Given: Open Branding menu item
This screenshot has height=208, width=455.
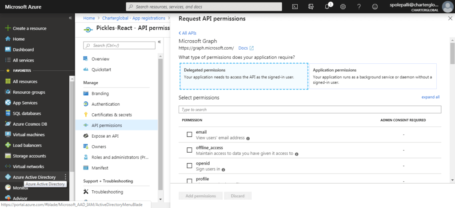Looking at the screenshot, I should pyautogui.click(x=100, y=94).
